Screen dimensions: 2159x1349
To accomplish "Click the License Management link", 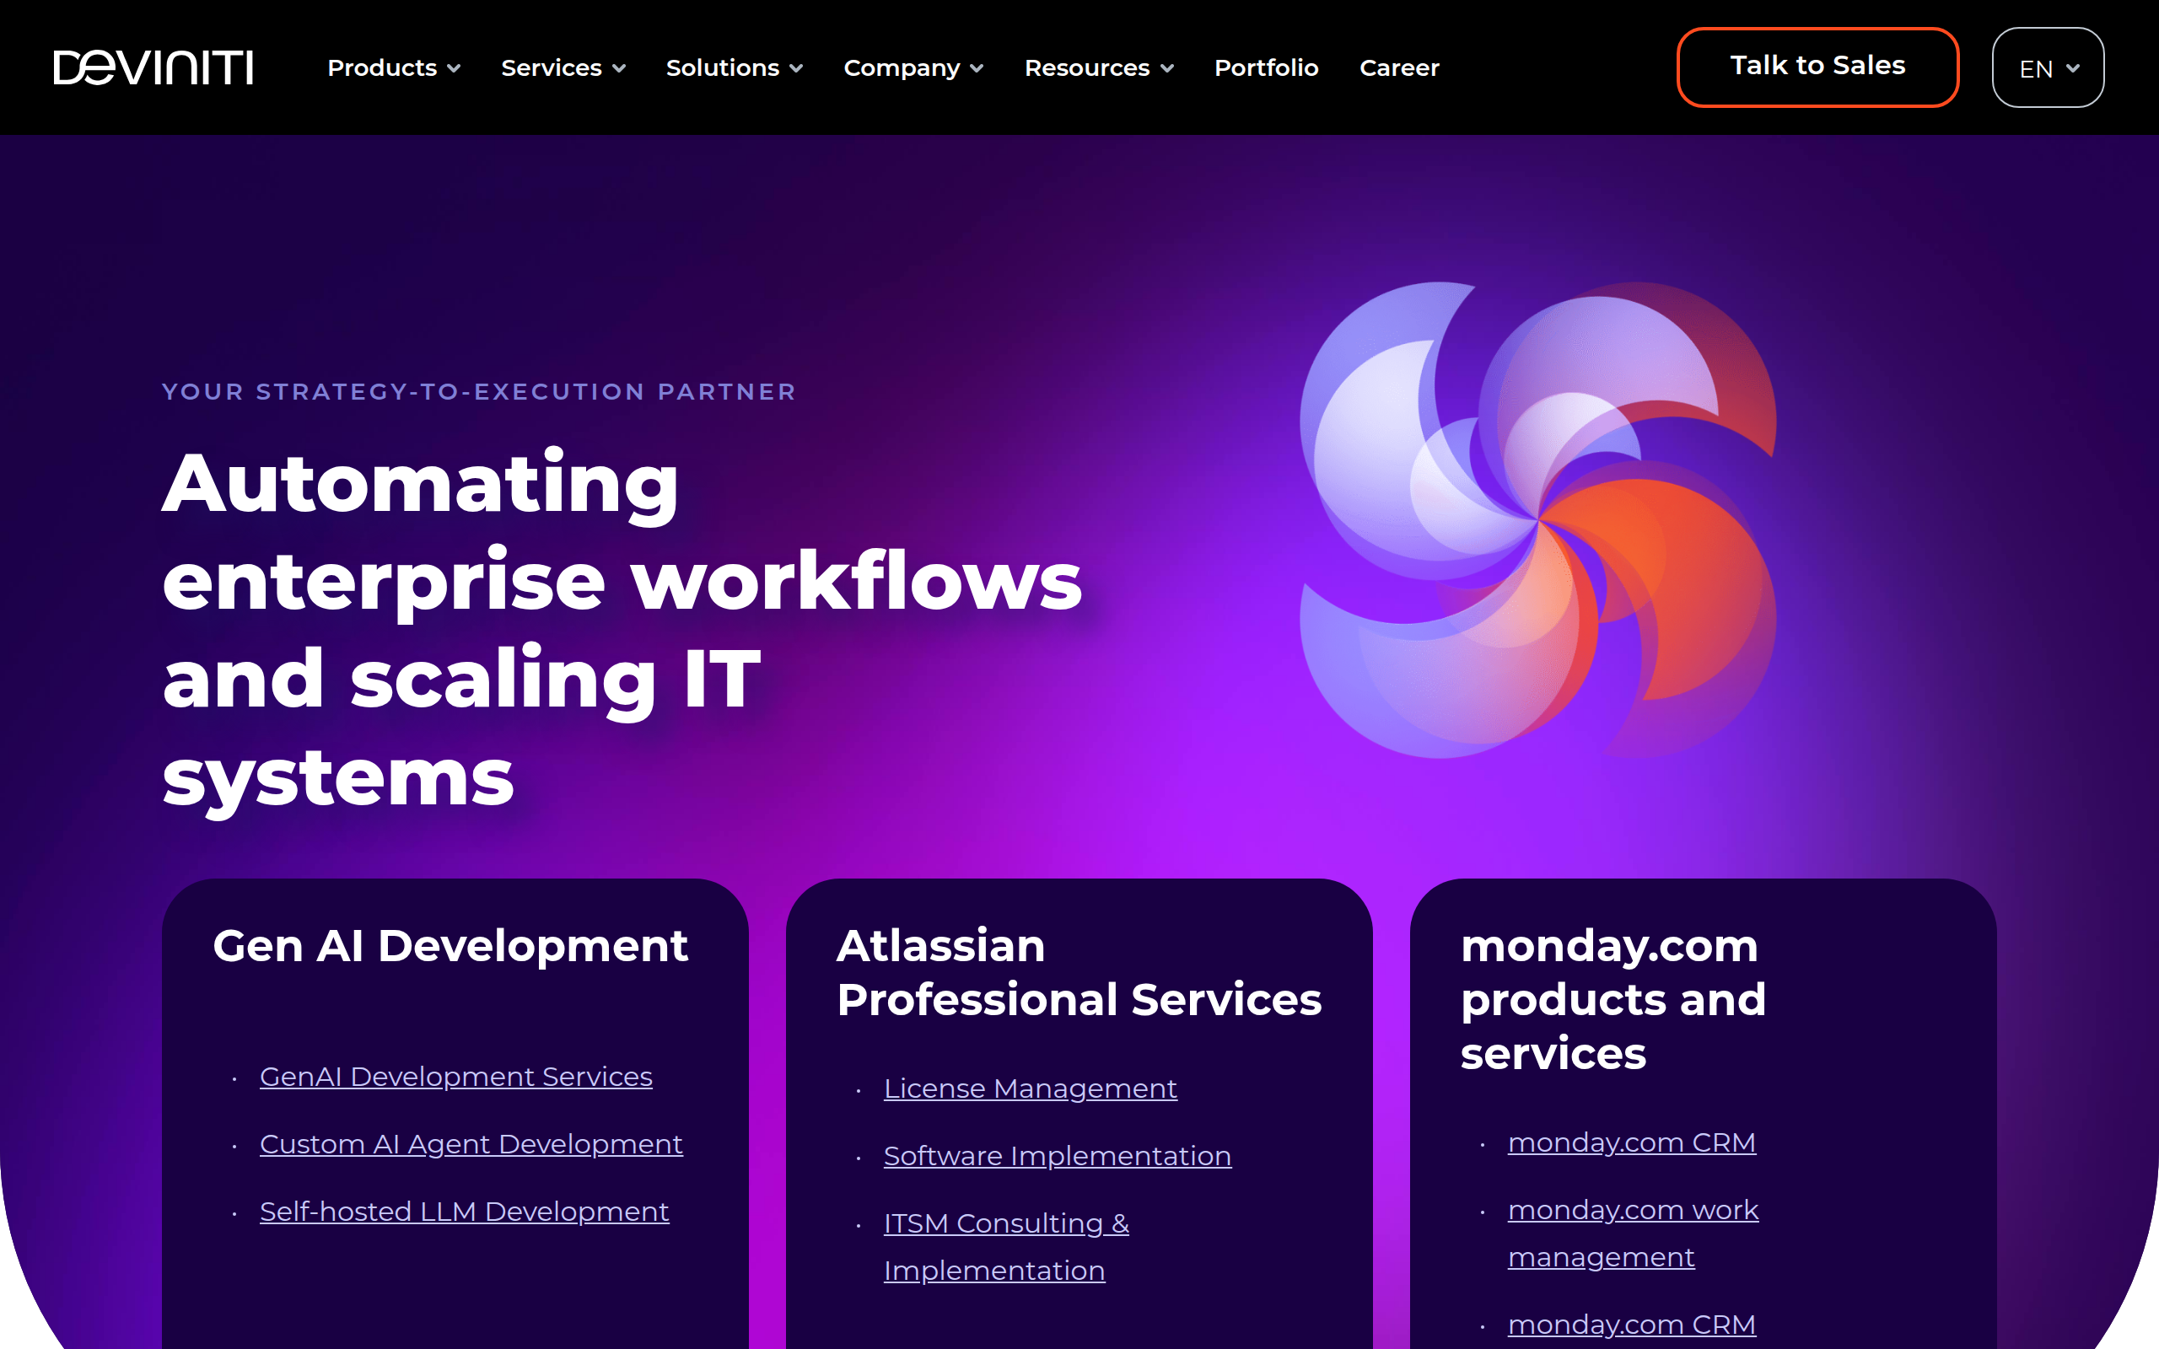I will click(1030, 1088).
